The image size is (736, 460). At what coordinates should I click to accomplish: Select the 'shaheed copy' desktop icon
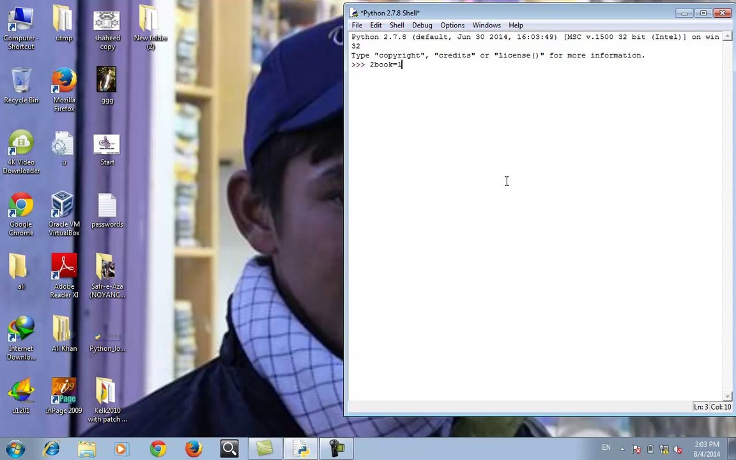pos(107,29)
